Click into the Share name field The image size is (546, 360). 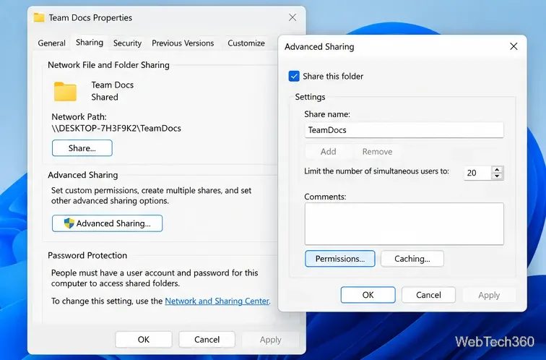click(x=404, y=130)
